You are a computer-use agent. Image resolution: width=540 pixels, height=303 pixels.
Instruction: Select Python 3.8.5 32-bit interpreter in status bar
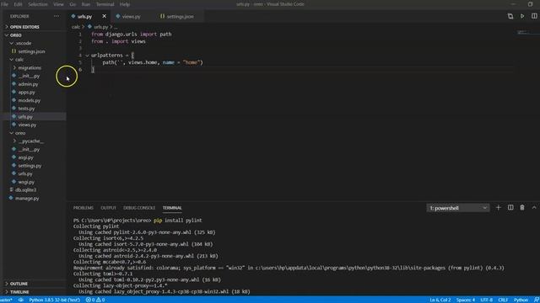[54, 300]
